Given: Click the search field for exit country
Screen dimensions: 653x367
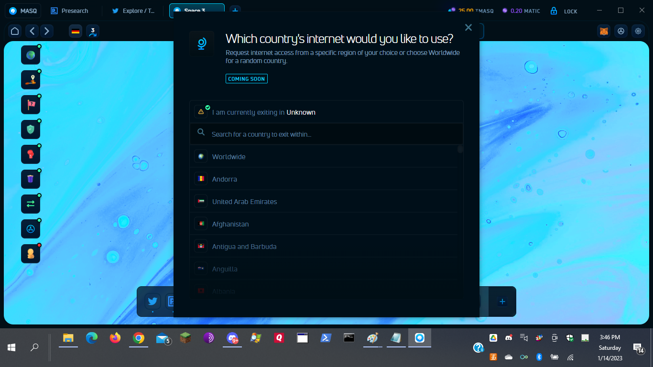Looking at the screenshot, I should [326, 134].
